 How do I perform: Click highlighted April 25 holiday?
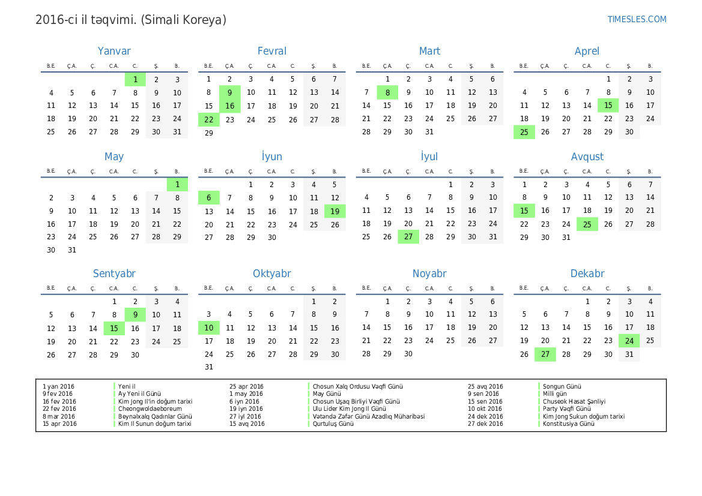tap(524, 133)
